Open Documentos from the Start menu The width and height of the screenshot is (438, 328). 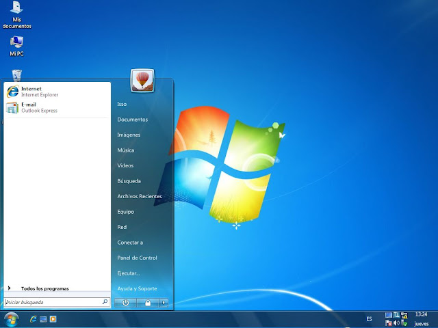tap(132, 120)
